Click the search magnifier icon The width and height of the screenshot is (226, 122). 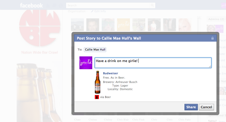[x=152, y=5]
